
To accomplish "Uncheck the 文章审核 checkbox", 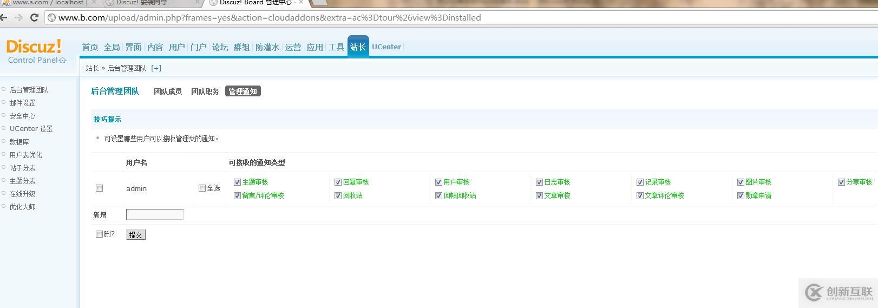I will click(x=539, y=195).
